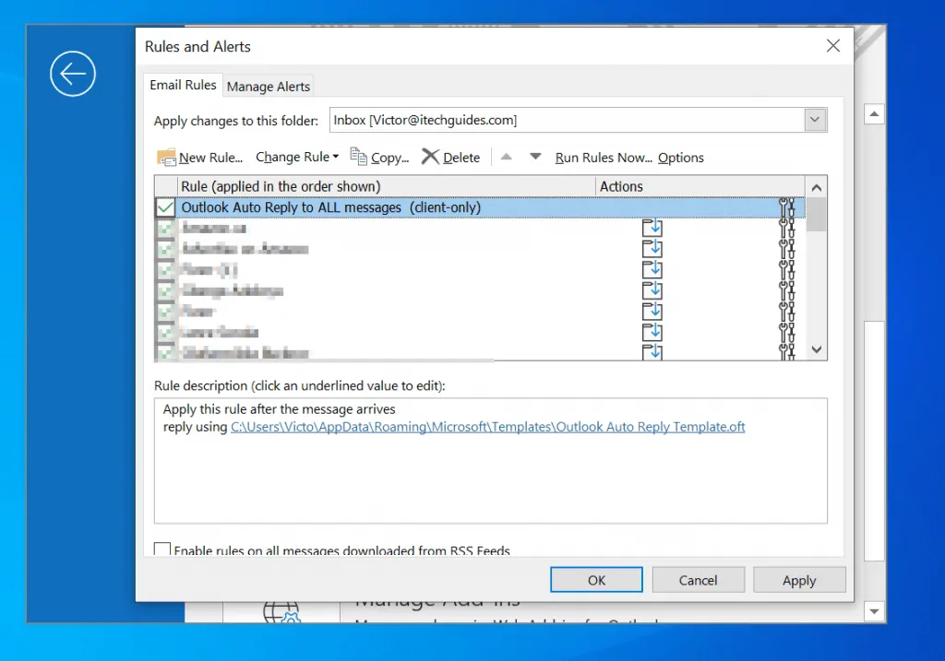The width and height of the screenshot is (945, 661).
Task: Click the rule list scrollbar down arrow
Action: pos(816,349)
